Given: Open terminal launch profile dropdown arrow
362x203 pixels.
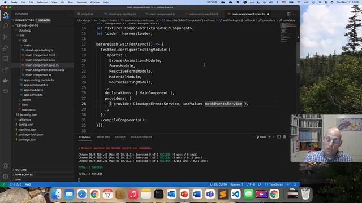Looking at the screenshot, I should pyautogui.click(x=274, y=137).
